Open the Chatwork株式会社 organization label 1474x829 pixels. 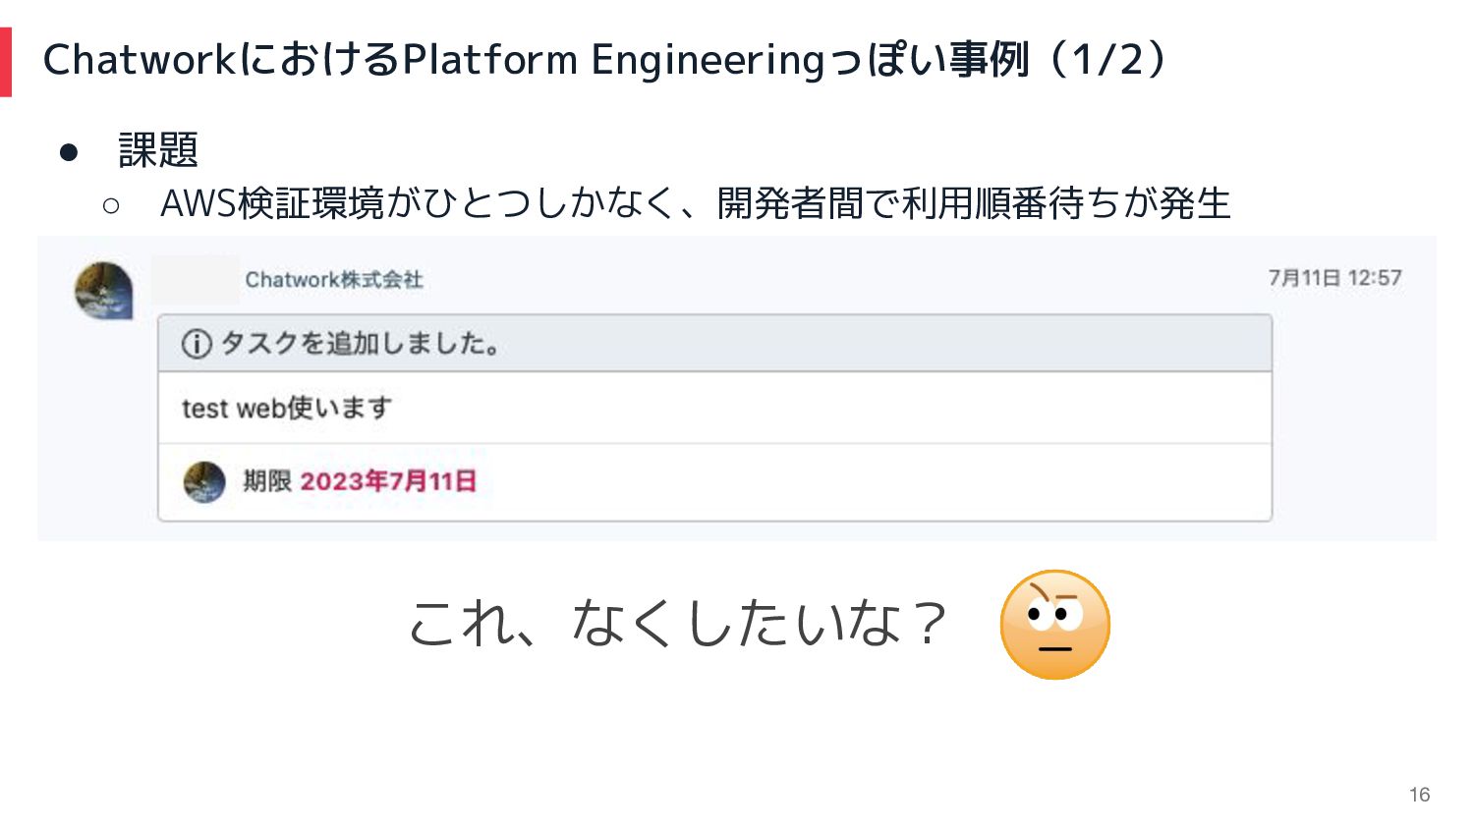point(334,280)
